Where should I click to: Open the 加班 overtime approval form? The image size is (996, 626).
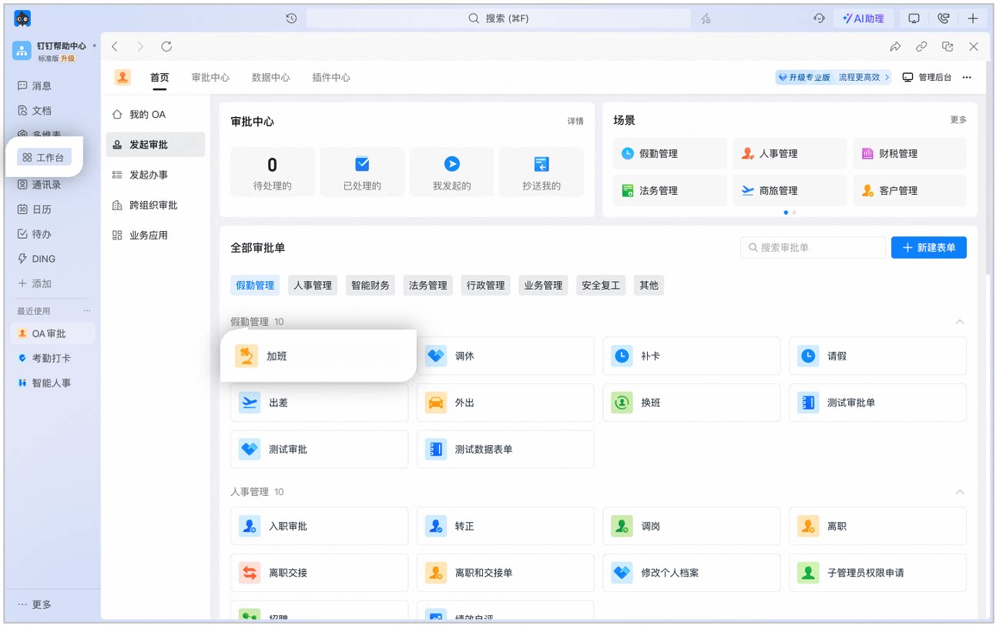[x=318, y=356]
